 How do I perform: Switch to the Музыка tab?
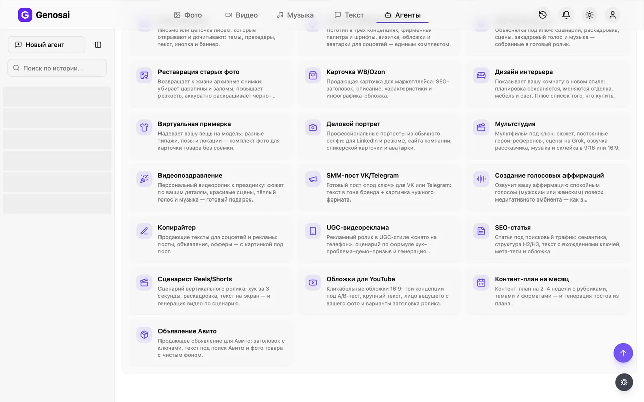click(295, 15)
